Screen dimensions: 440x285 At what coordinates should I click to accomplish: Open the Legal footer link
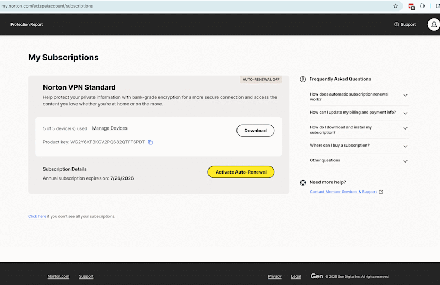(x=296, y=276)
